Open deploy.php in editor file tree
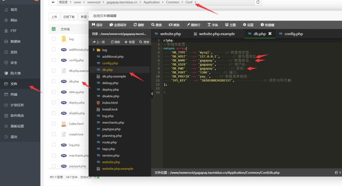Image resolution: width=342 pixels, height=186 pixels. click(x=110, y=90)
